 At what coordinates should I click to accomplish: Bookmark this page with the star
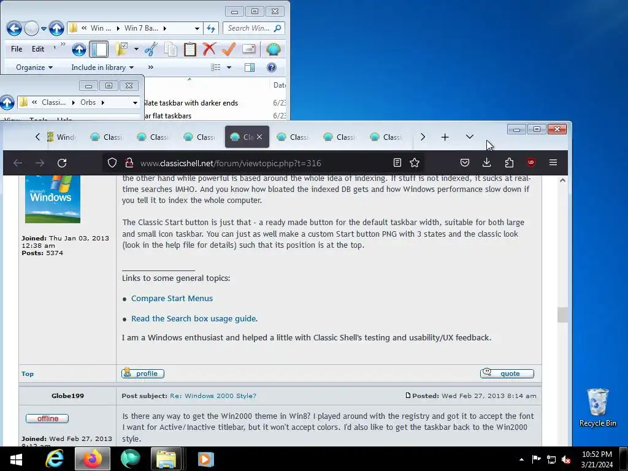(415, 163)
